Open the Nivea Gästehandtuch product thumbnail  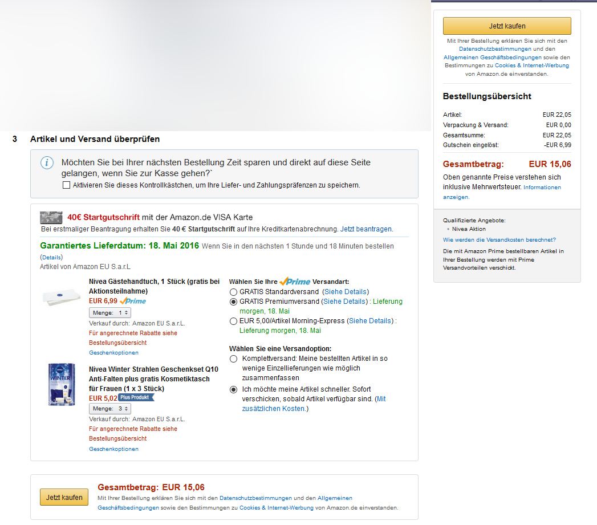(x=62, y=297)
